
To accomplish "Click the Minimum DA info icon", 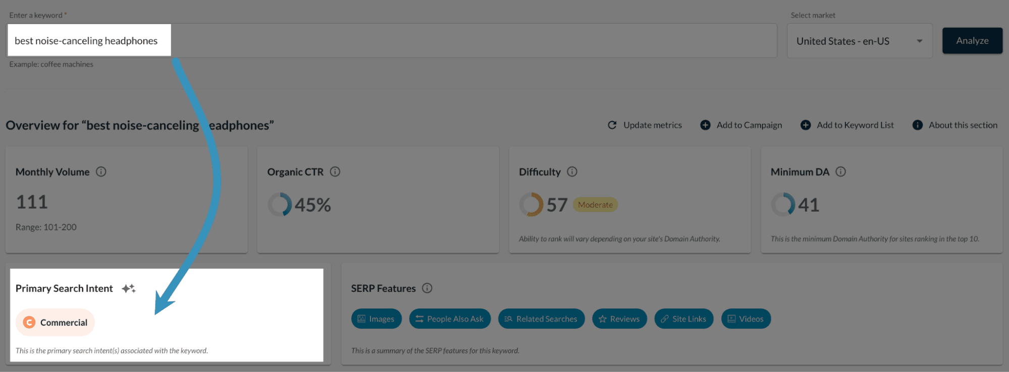I will pos(840,172).
